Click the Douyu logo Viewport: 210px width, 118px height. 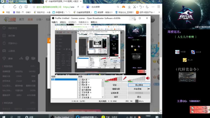(x=10, y=20)
